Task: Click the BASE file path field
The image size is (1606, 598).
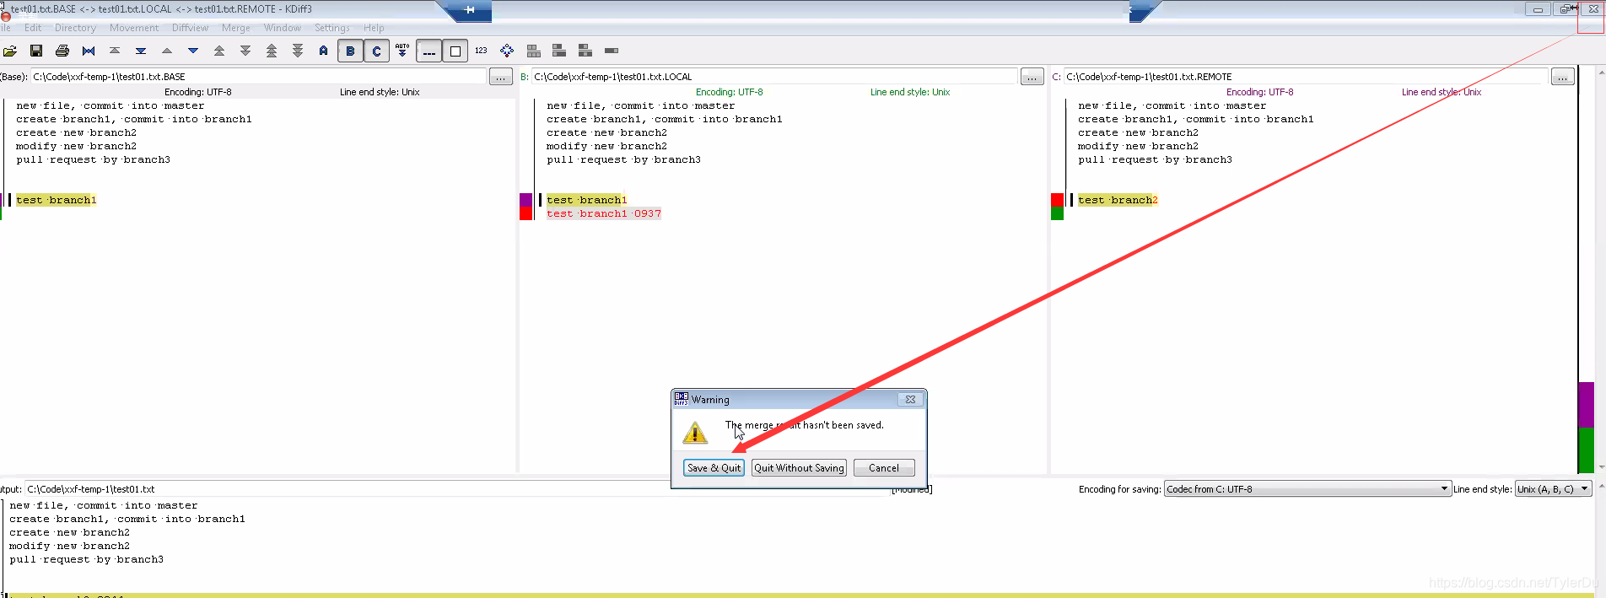Action: coord(259,77)
